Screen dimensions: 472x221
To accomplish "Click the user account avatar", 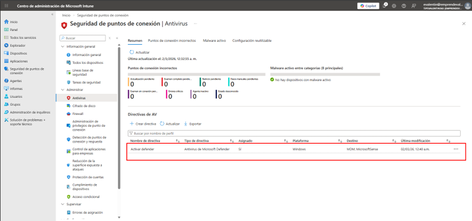I will pos(467,6).
